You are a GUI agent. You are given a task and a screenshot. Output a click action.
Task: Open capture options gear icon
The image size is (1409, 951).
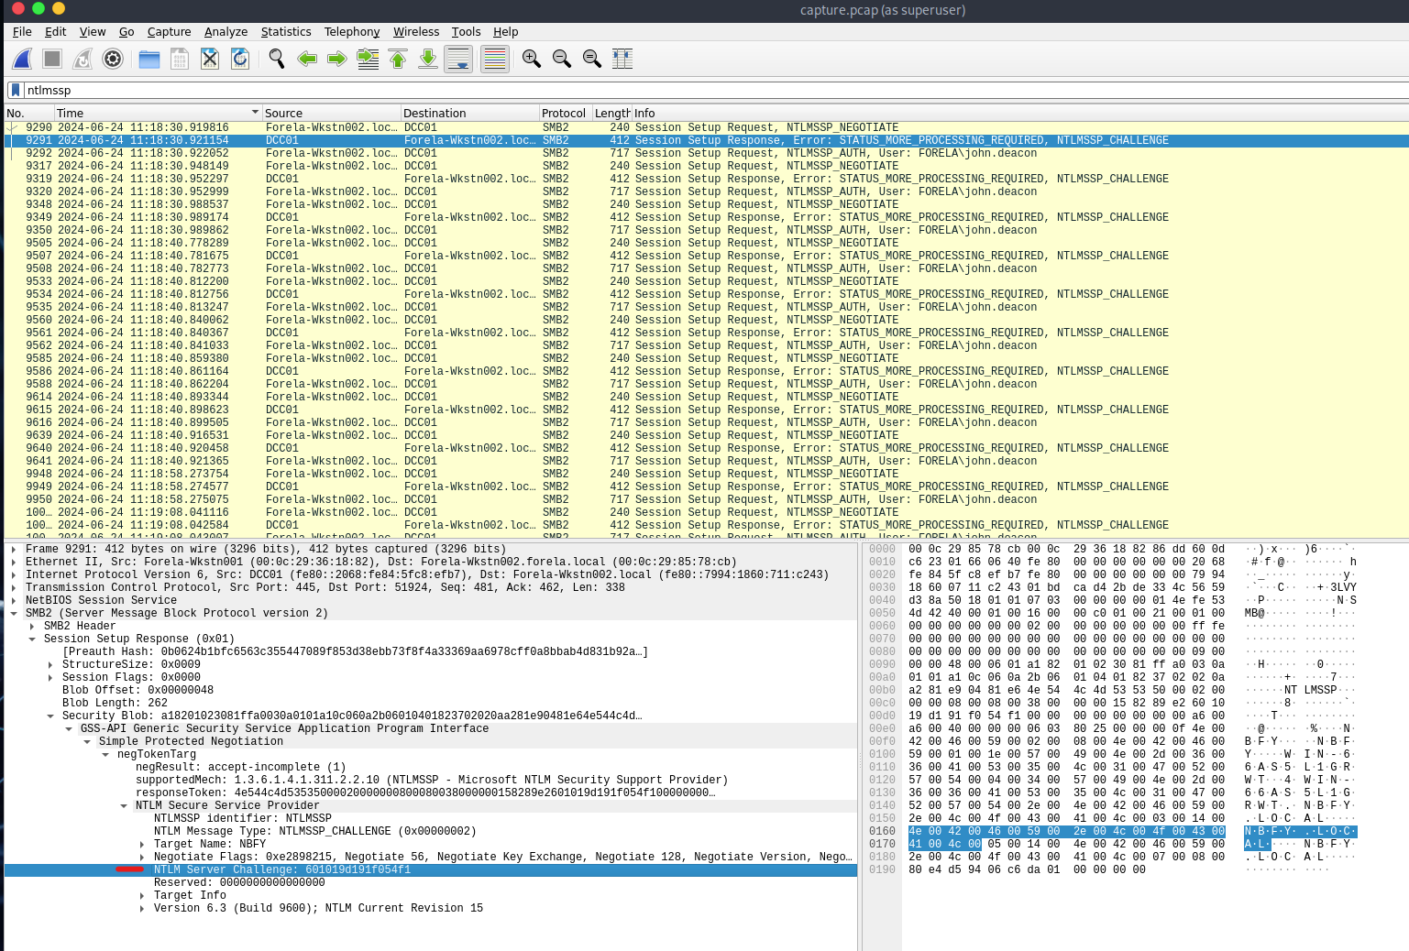click(x=113, y=59)
